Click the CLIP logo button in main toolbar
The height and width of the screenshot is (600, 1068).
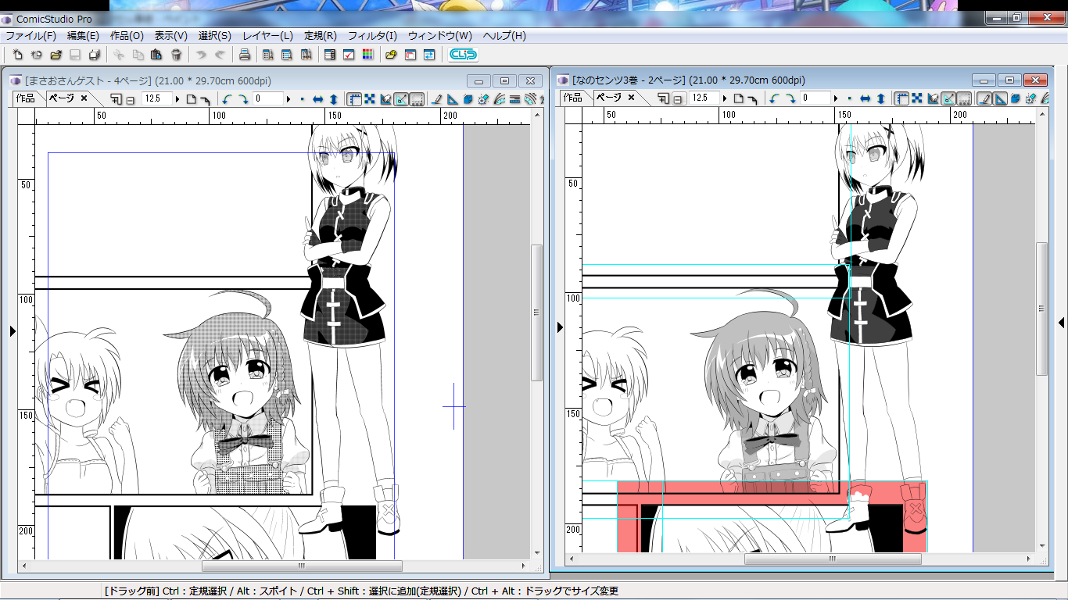[463, 55]
